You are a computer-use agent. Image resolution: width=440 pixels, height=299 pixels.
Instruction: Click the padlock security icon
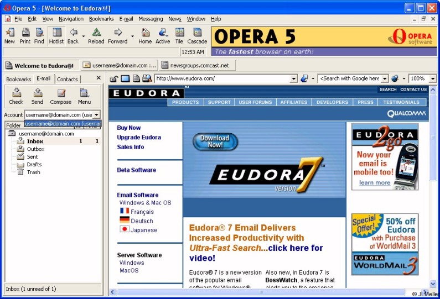pyautogui.click(x=114, y=78)
